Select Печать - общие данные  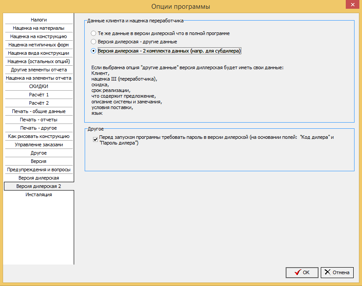tap(39, 111)
